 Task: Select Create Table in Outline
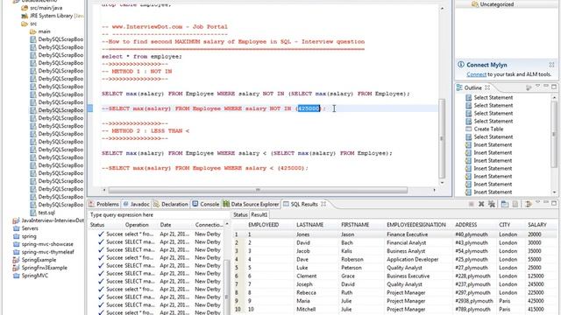click(488, 129)
